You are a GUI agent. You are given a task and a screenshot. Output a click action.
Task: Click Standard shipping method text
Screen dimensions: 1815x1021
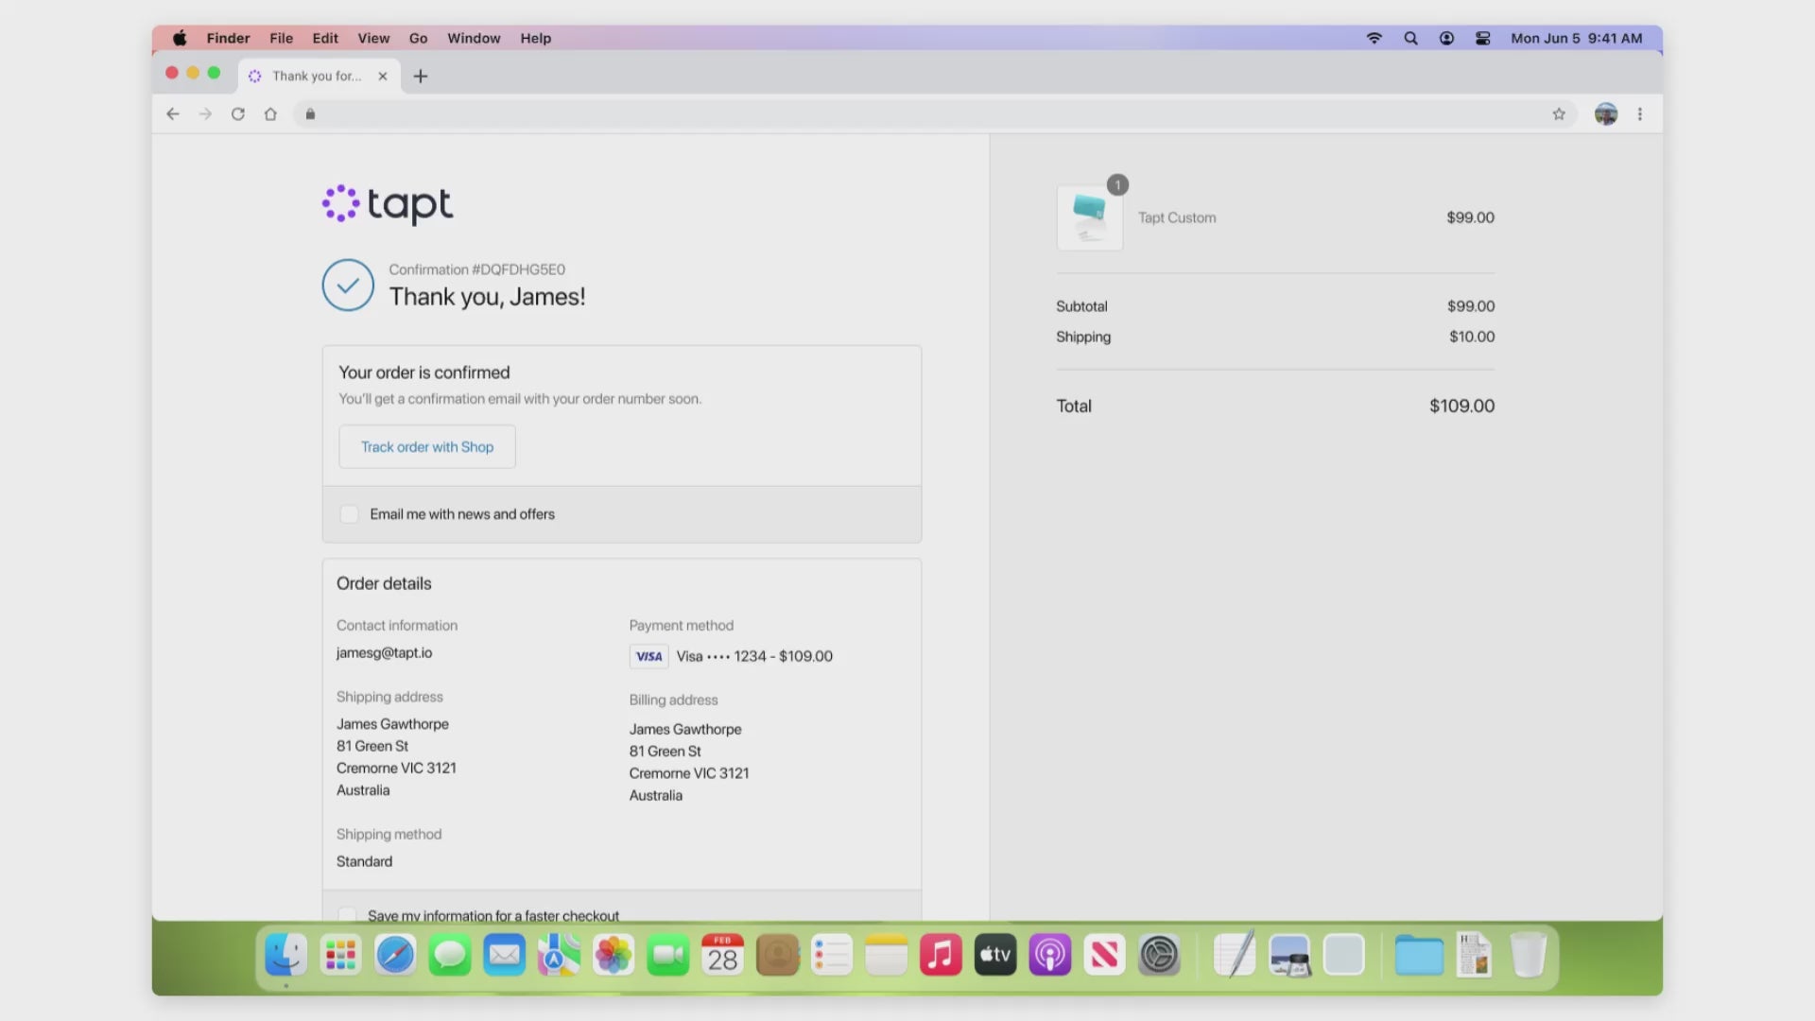pos(364,861)
